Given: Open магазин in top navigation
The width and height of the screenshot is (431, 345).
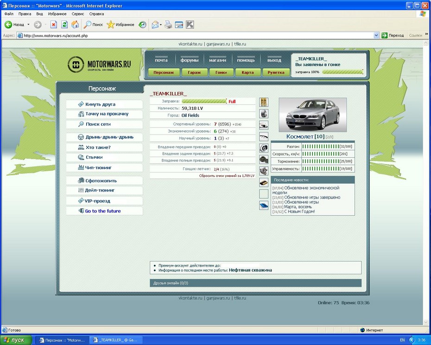Looking at the screenshot, I should point(218,60).
